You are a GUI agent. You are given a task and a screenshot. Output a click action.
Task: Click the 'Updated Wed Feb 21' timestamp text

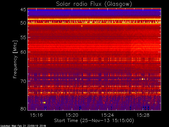coord(23,126)
